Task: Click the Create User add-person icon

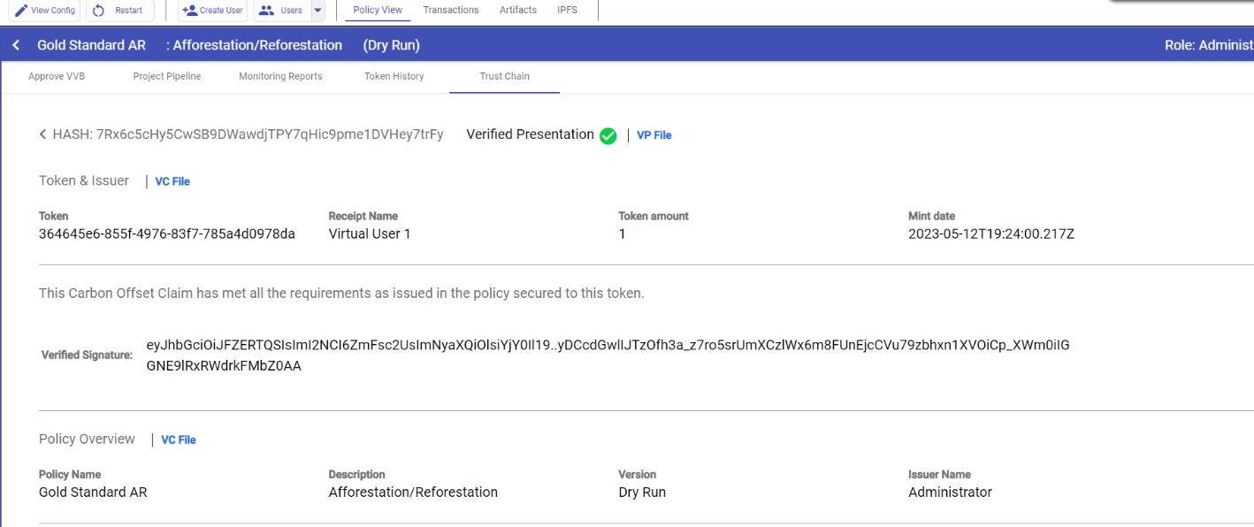Action: point(188,11)
